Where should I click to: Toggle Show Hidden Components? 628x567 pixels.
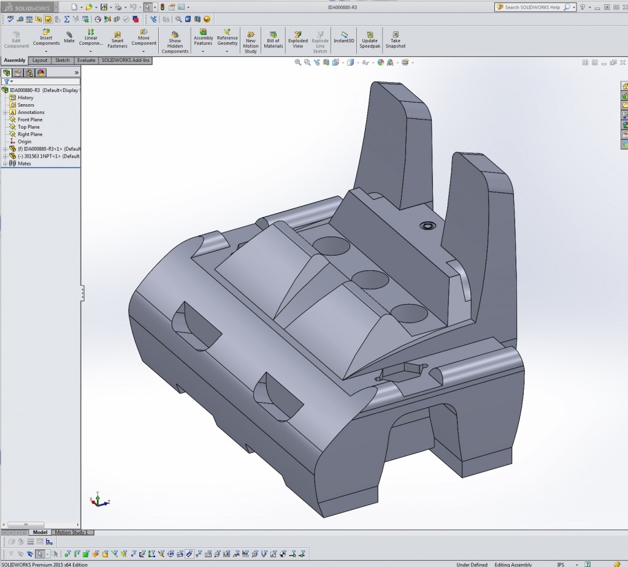coord(175,42)
